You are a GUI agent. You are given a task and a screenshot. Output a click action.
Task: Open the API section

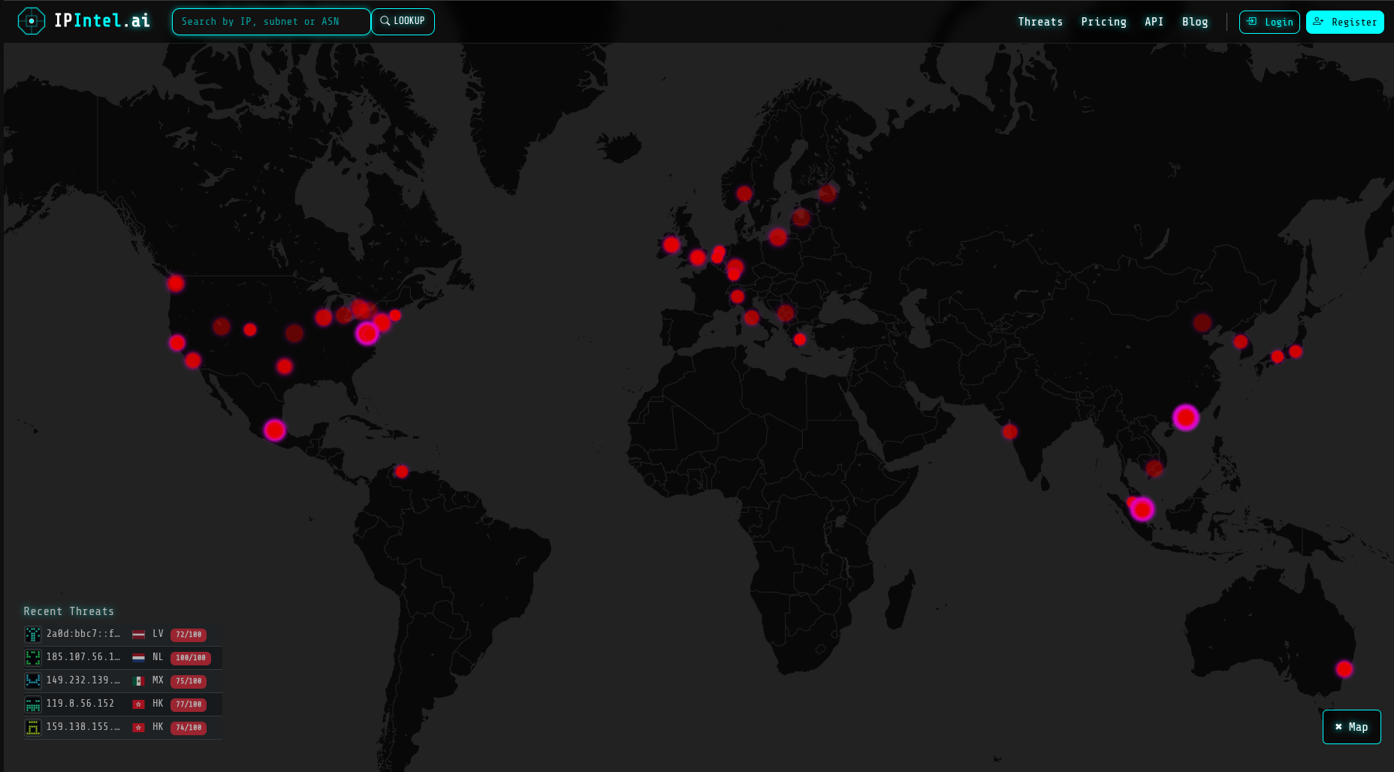click(x=1154, y=22)
